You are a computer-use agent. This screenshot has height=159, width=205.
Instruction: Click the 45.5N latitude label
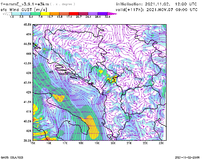27,24
